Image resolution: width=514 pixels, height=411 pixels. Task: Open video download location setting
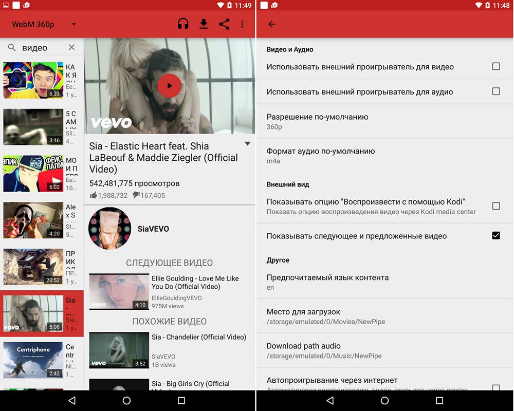pos(385,316)
